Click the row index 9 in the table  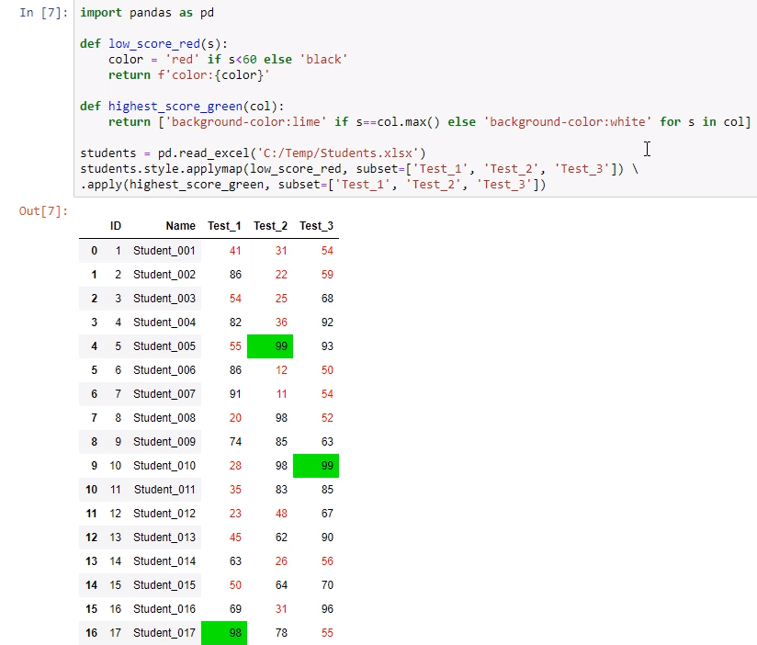pos(94,466)
